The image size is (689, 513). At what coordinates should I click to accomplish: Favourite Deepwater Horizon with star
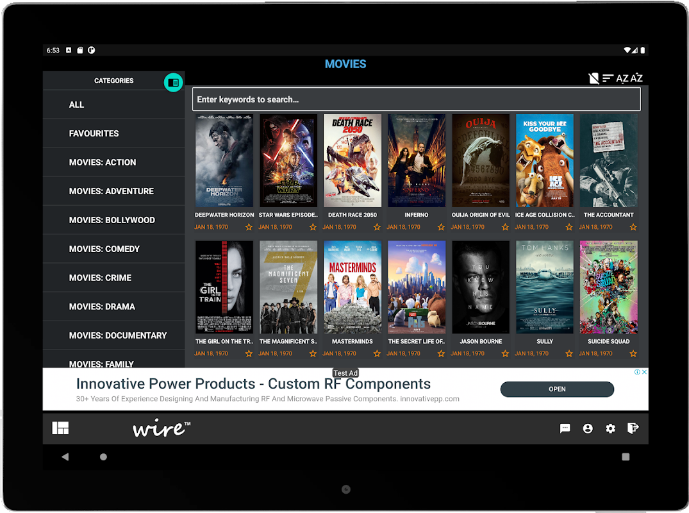[x=249, y=227]
